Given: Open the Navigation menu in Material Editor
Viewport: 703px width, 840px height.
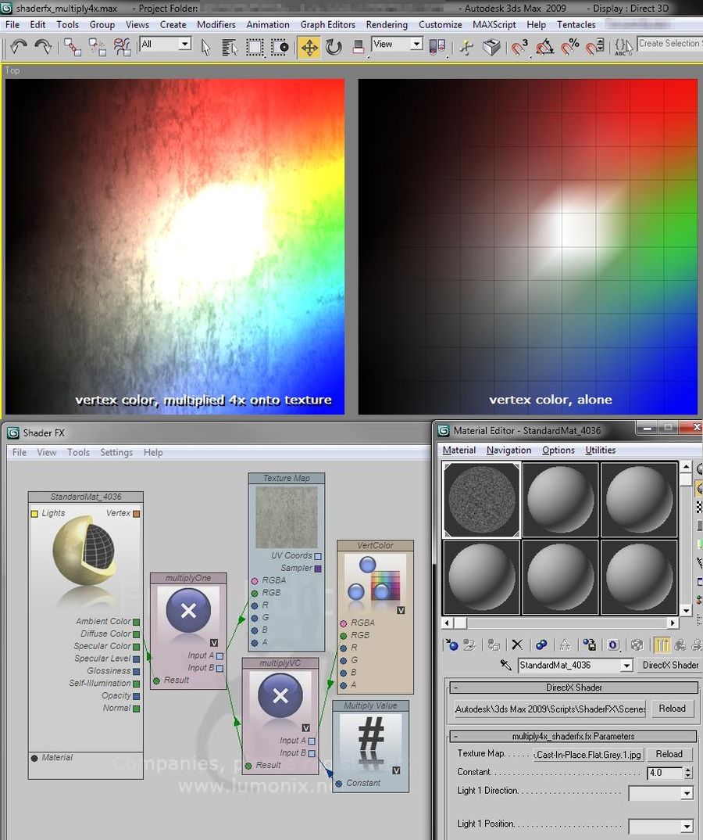Looking at the screenshot, I should point(509,450).
